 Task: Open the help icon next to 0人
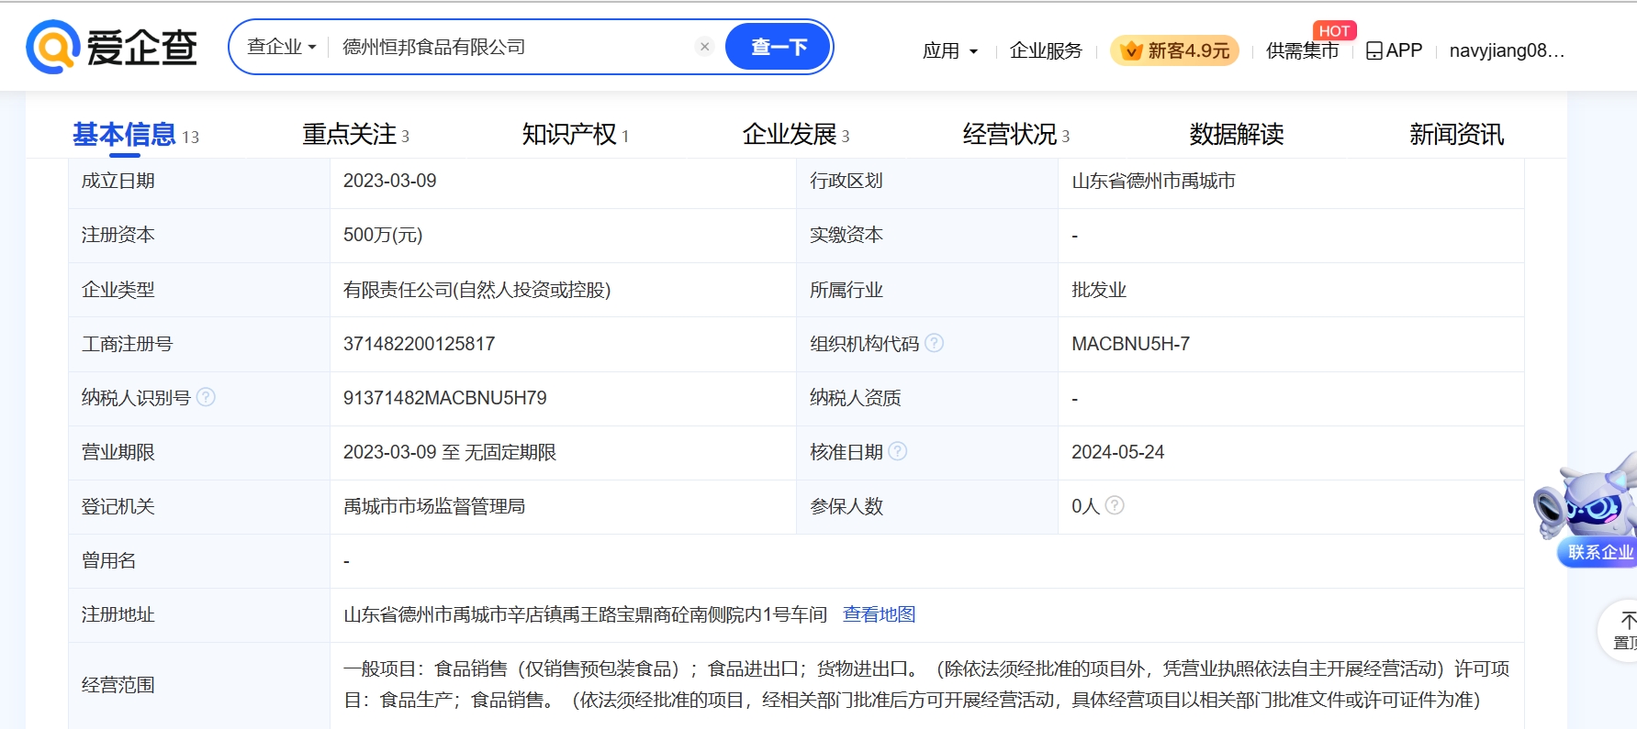click(1115, 505)
